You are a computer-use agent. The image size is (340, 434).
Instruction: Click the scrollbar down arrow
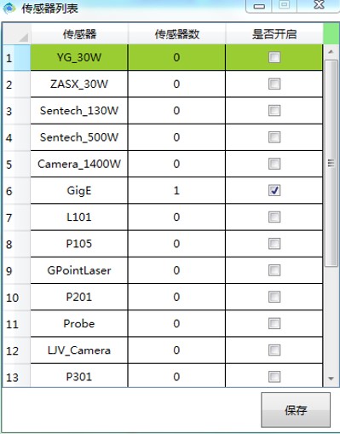(331, 379)
